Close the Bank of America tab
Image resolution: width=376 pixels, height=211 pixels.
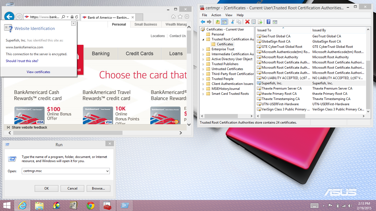[x=133, y=17]
